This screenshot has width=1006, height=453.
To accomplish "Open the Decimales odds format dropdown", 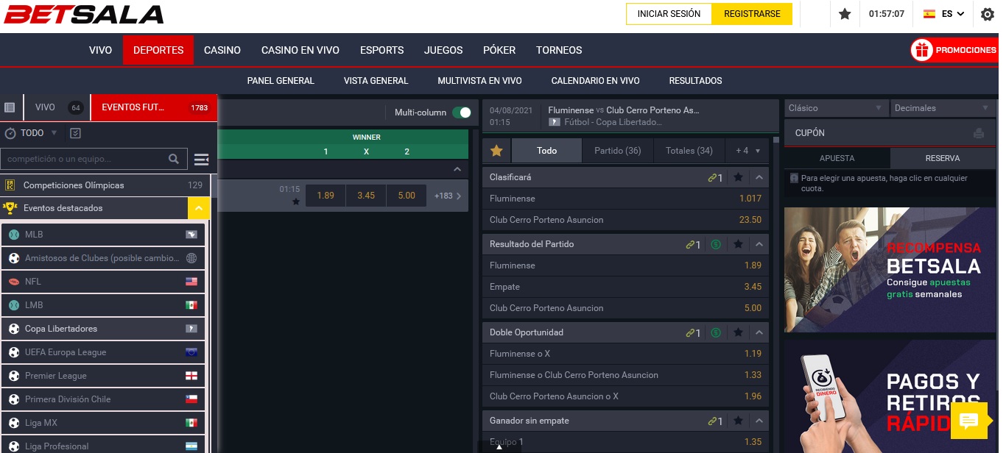I will tap(942, 108).
